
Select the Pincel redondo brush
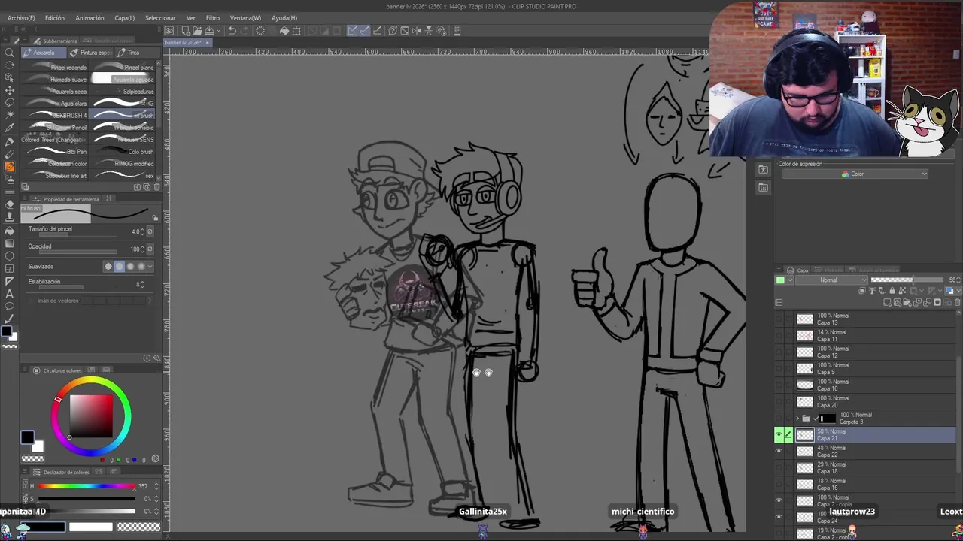(x=56, y=68)
